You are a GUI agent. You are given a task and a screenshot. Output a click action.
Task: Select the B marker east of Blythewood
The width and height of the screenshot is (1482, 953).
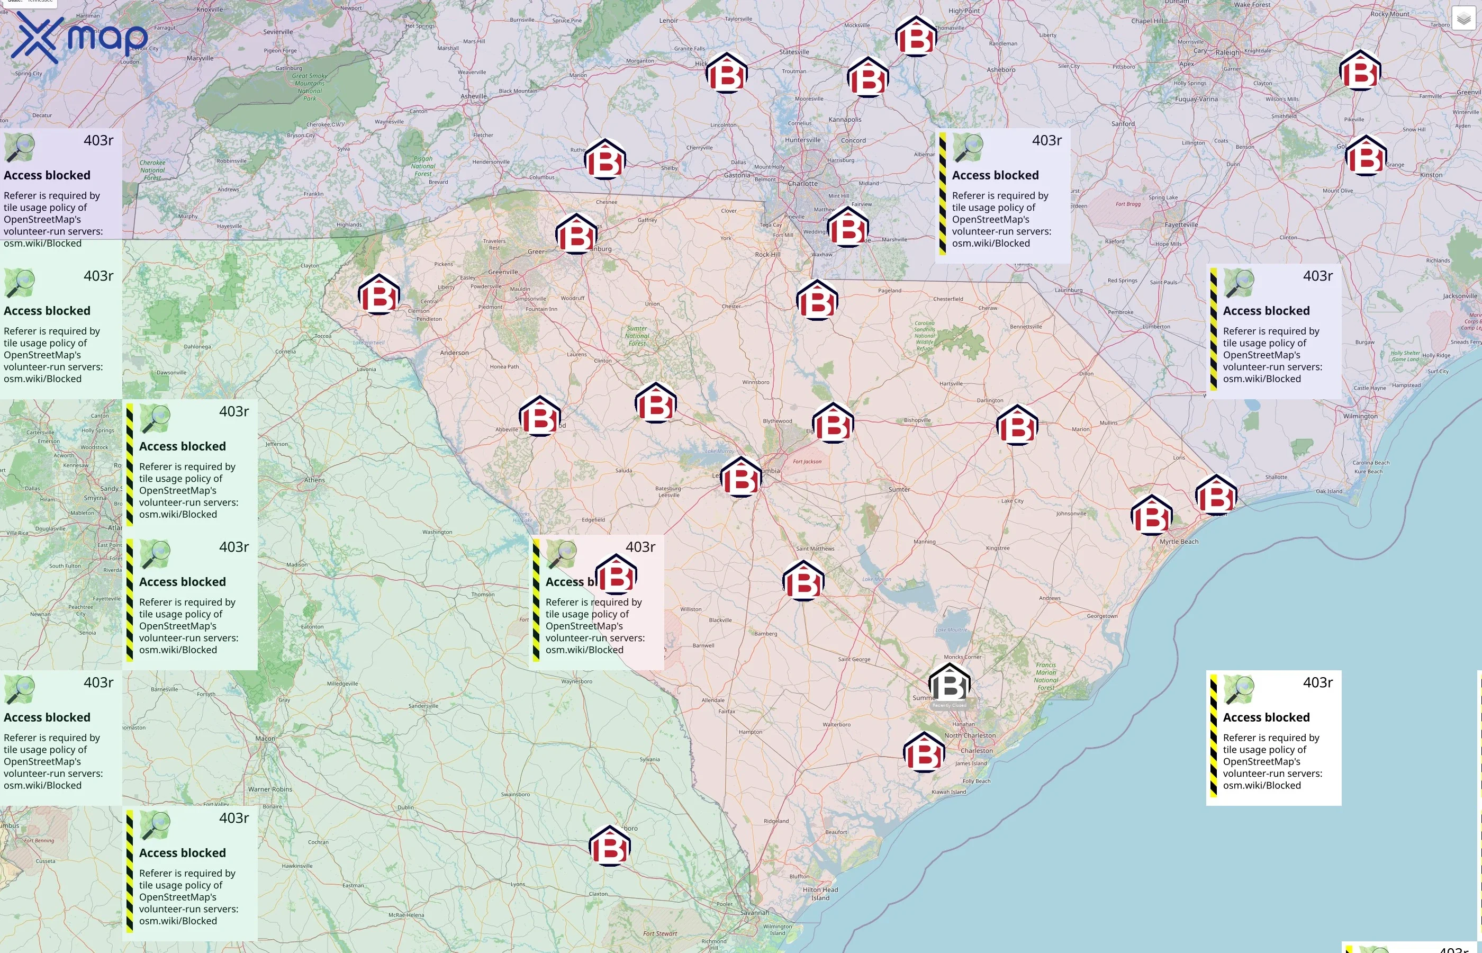tap(833, 423)
